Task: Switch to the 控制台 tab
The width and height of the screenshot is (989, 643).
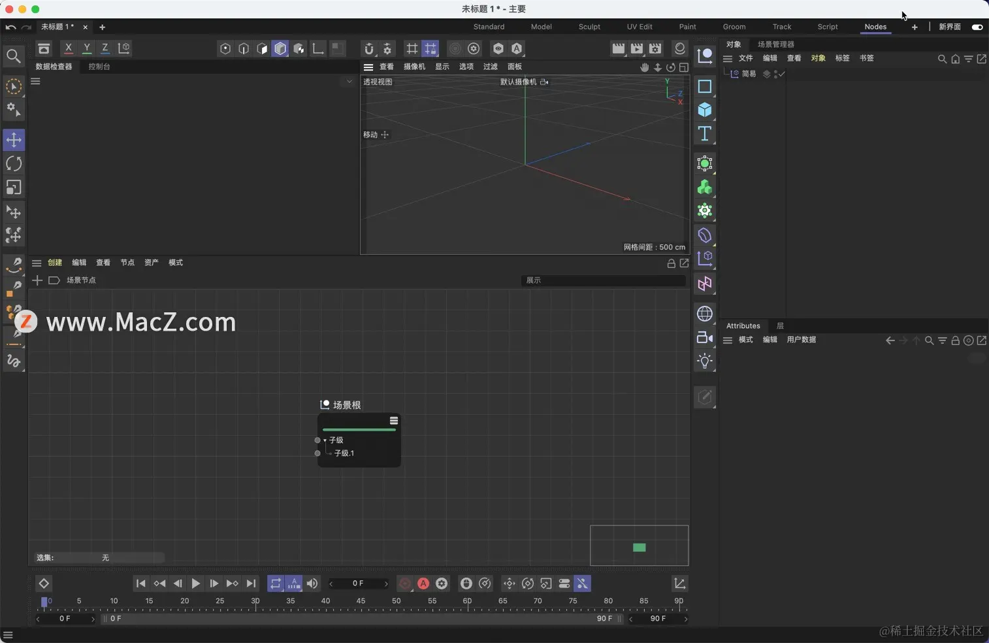Action: (99, 67)
